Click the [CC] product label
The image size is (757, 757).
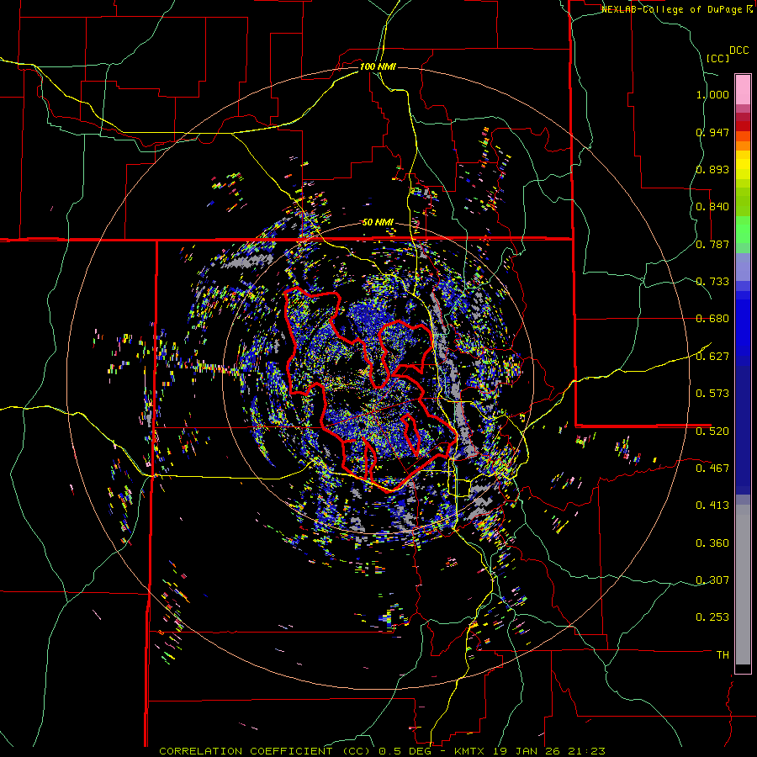coord(718,58)
